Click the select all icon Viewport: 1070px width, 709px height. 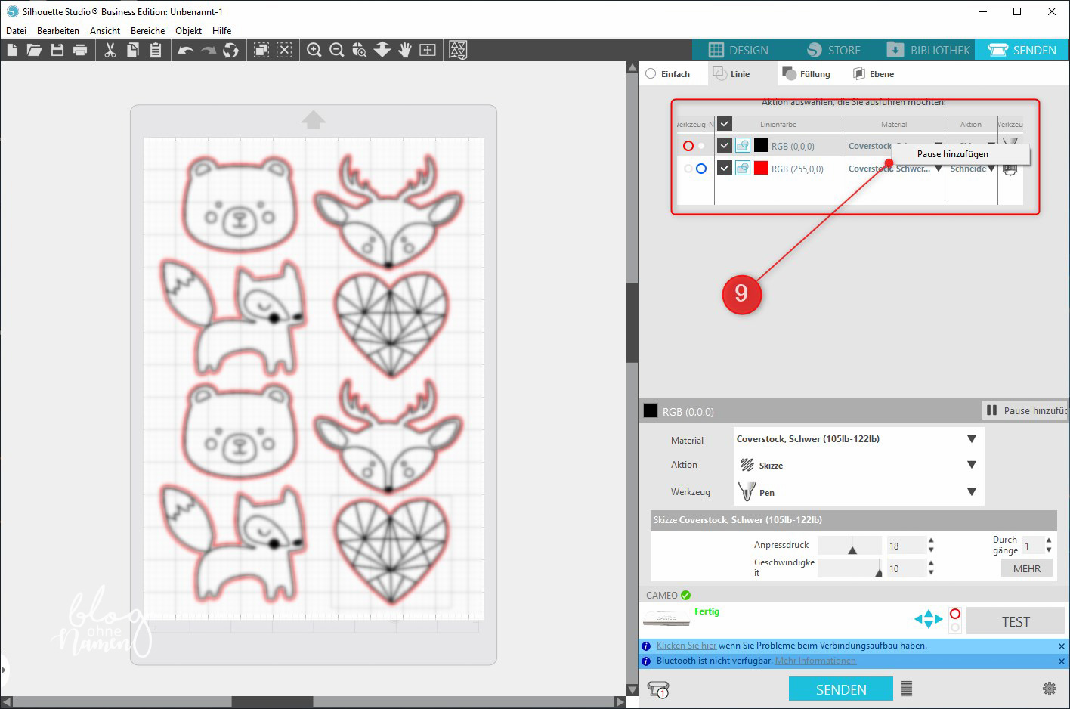261,50
